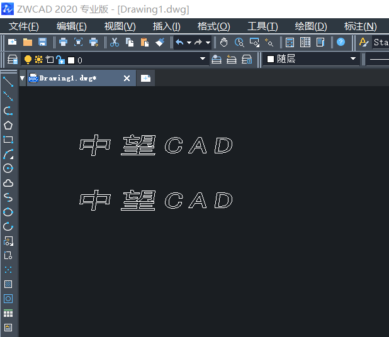Screen dimensions: 389x337
Task: Select the Hatch tool
Action: (8, 284)
